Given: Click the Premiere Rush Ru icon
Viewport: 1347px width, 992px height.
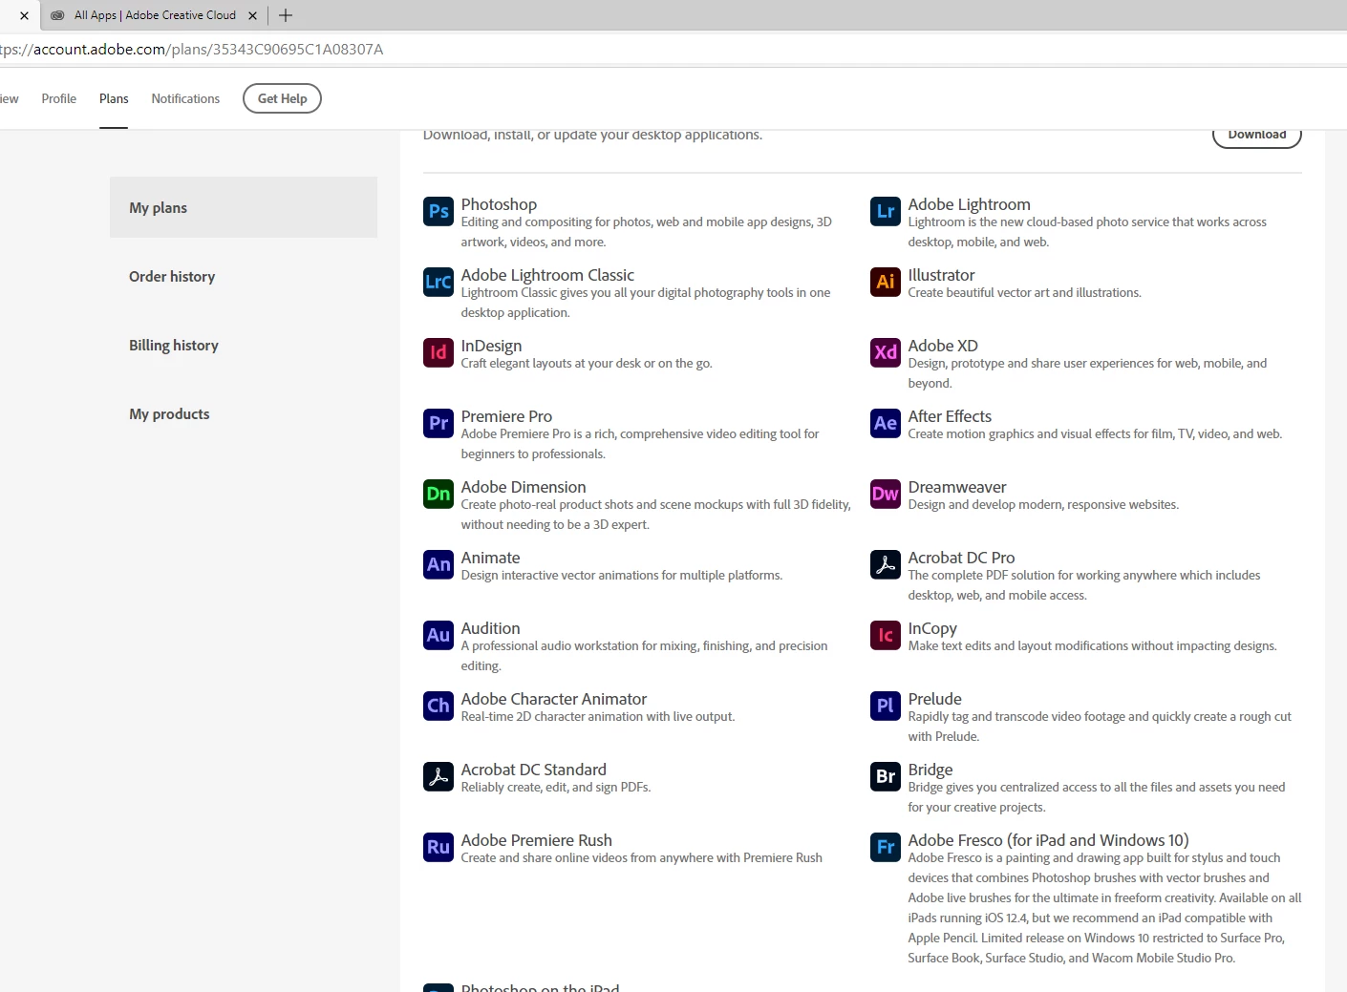Looking at the screenshot, I should (x=438, y=847).
